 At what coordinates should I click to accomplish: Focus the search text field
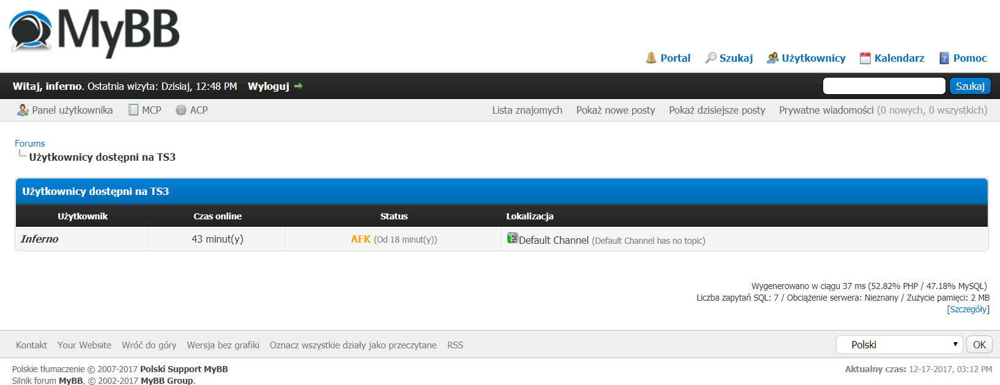click(884, 86)
